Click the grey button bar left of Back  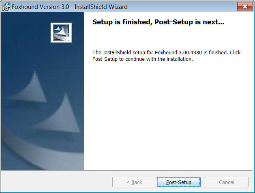(57, 182)
